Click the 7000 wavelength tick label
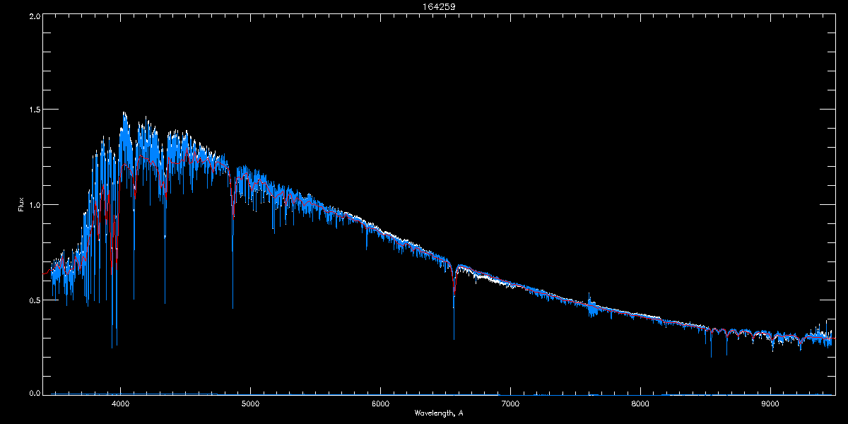The width and height of the screenshot is (848, 424). [x=510, y=404]
